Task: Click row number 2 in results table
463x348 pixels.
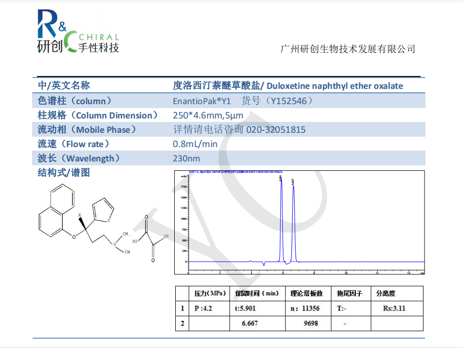Action: coord(182,323)
